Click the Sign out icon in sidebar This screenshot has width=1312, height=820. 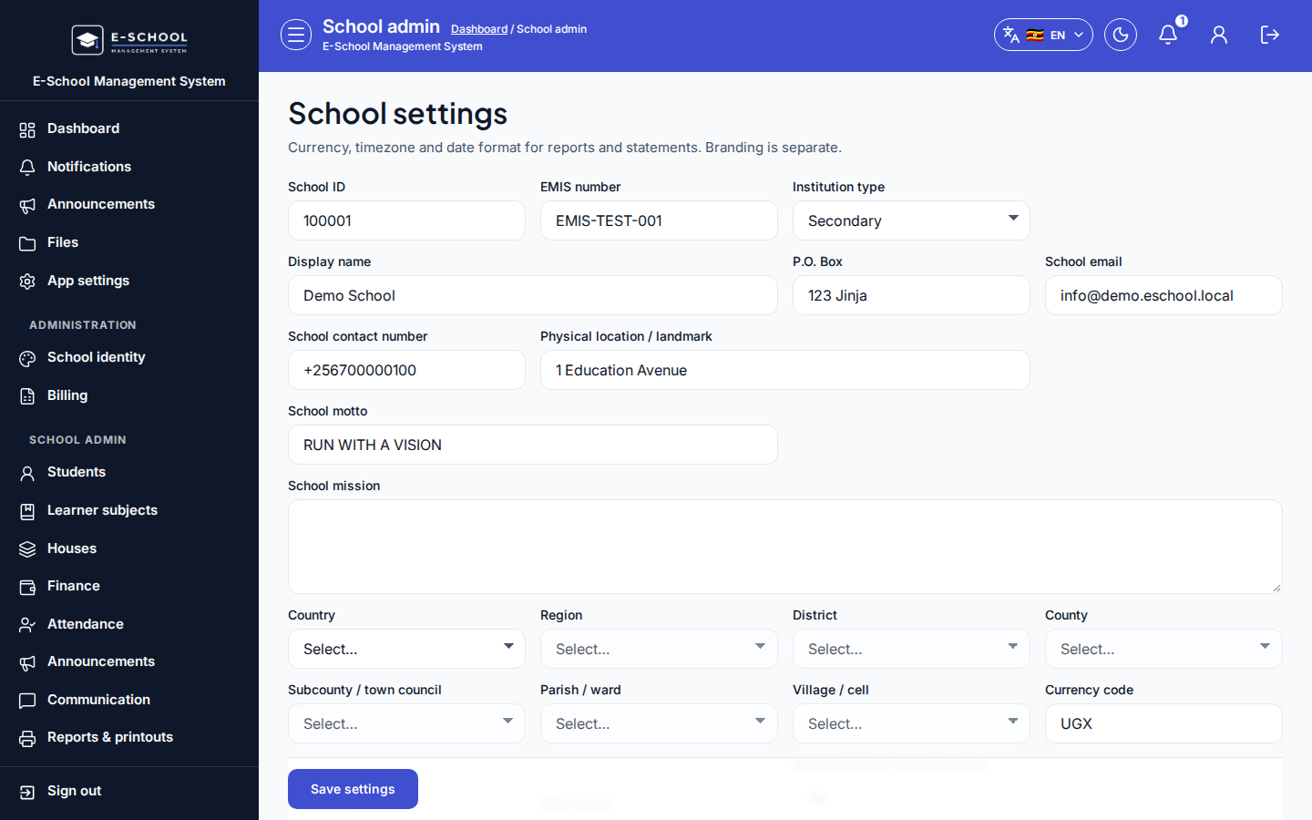(27, 792)
